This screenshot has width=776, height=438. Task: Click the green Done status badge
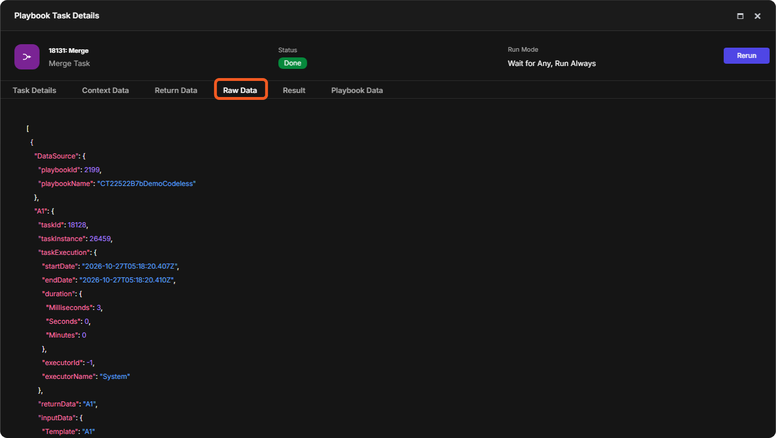point(293,63)
